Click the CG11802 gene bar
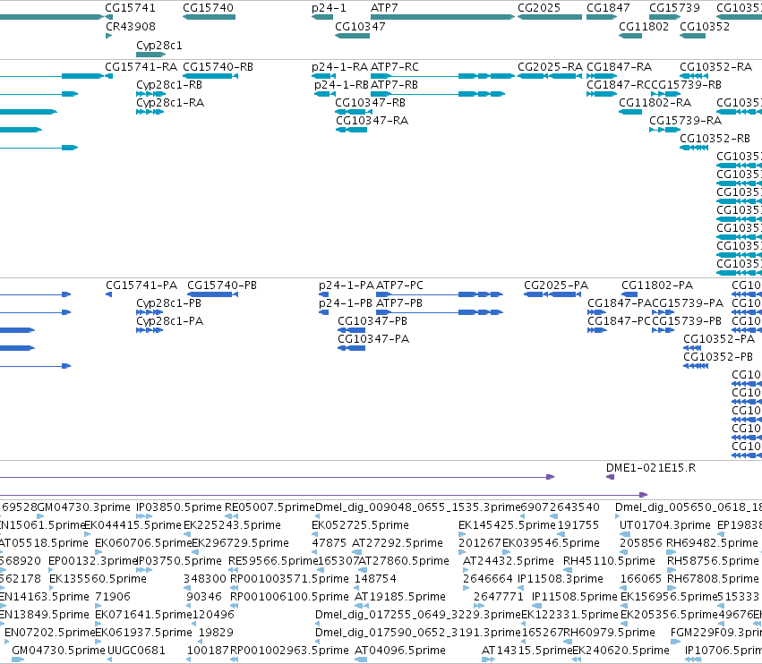Viewport: 762px width, 664px height. pyautogui.click(x=630, y=36)
